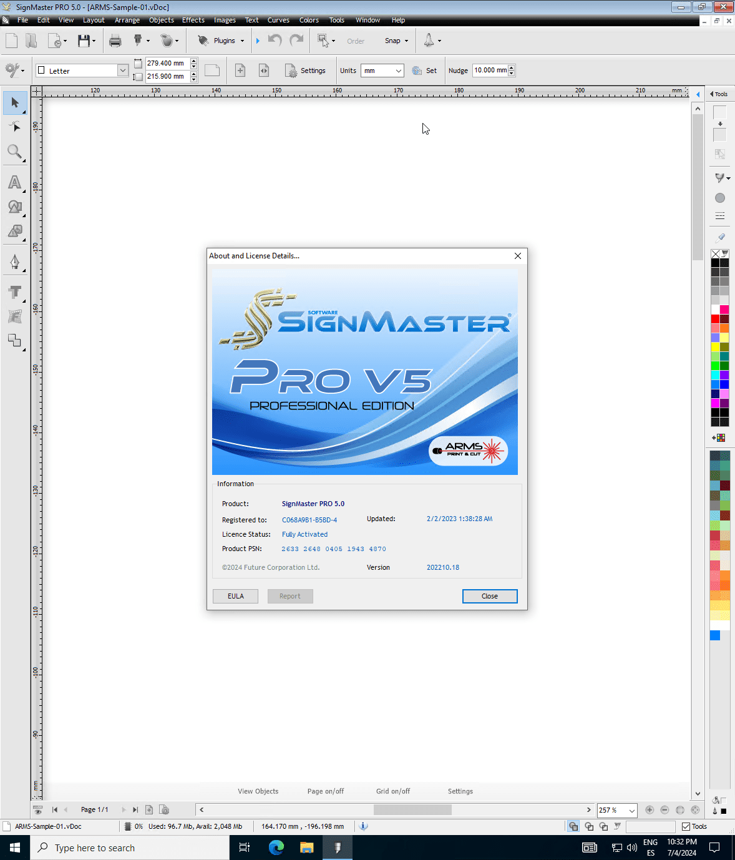Toggle Grid on/off

(x=392, y=791)
